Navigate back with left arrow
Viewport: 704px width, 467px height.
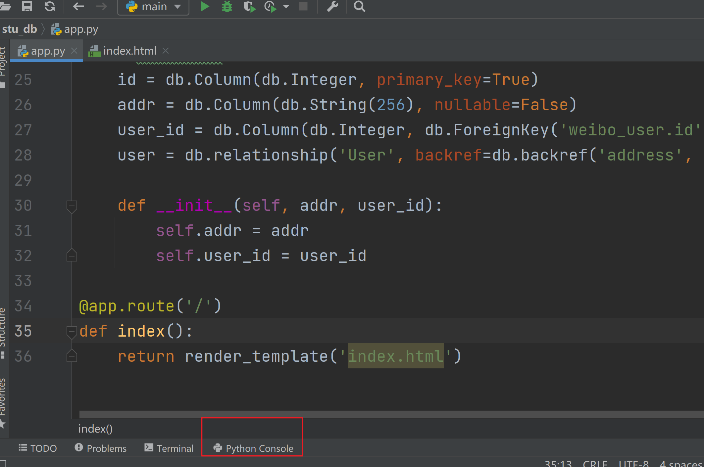pyautogui.click(x=78, y=6)
